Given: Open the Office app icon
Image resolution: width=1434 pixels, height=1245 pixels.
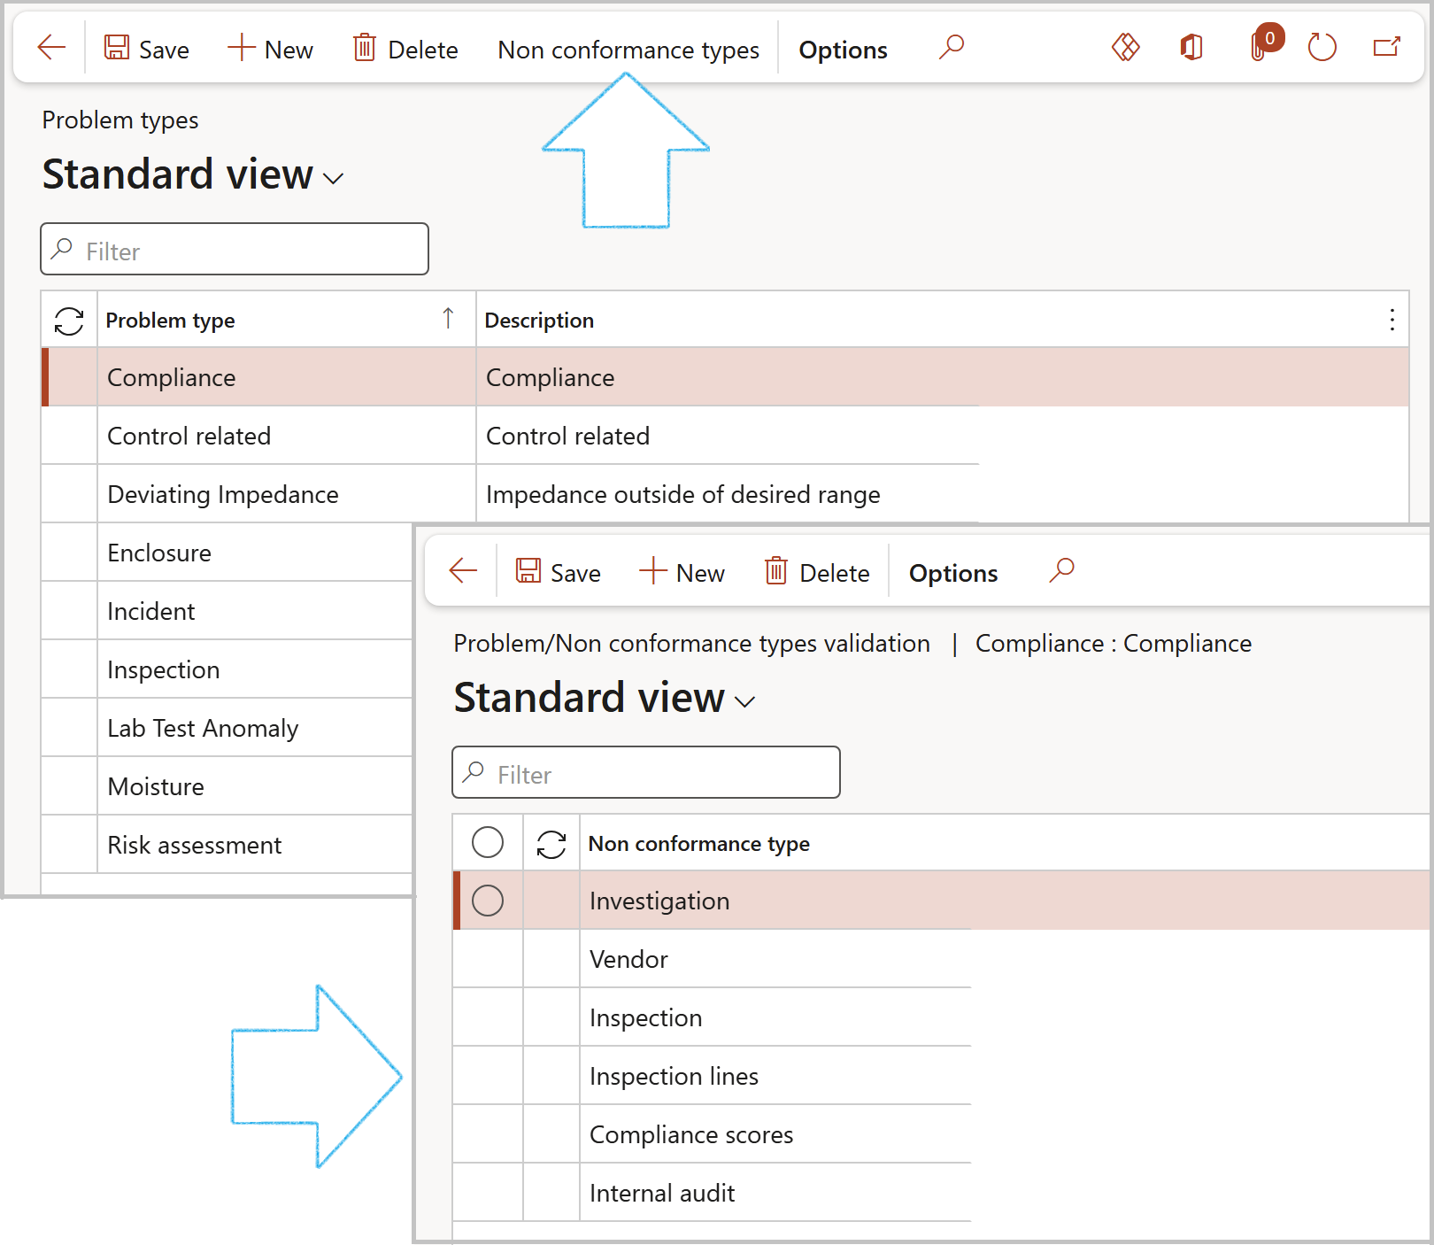Looking at the screenshot, I should 1191,47.
